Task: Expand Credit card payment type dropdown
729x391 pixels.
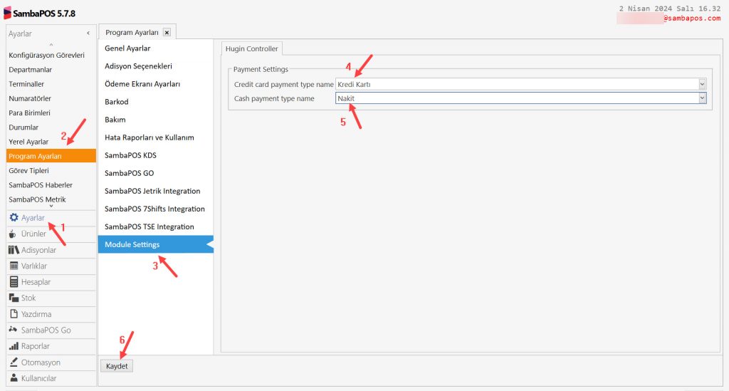Action: coord(702,84)
